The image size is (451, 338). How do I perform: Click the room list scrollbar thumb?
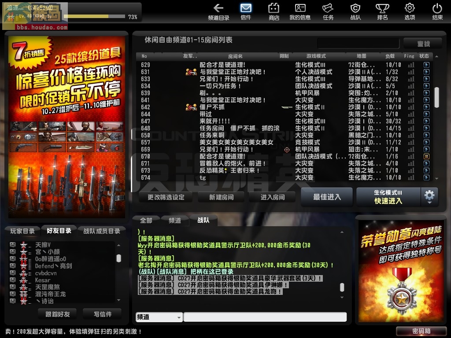436,97
